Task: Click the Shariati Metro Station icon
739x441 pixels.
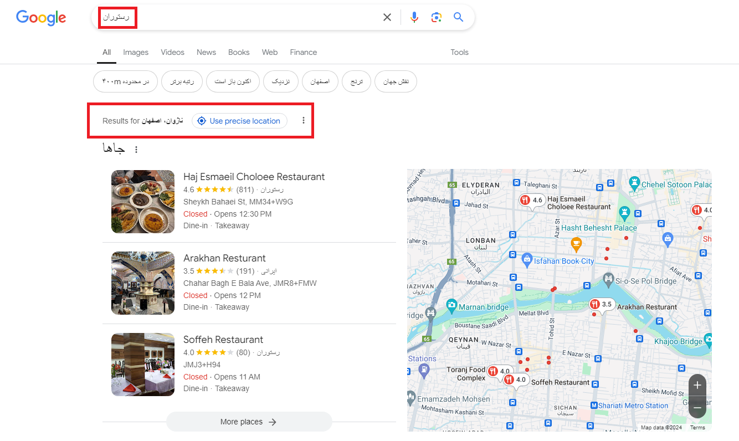Action: pyautogui.click(x=594, y=406)
